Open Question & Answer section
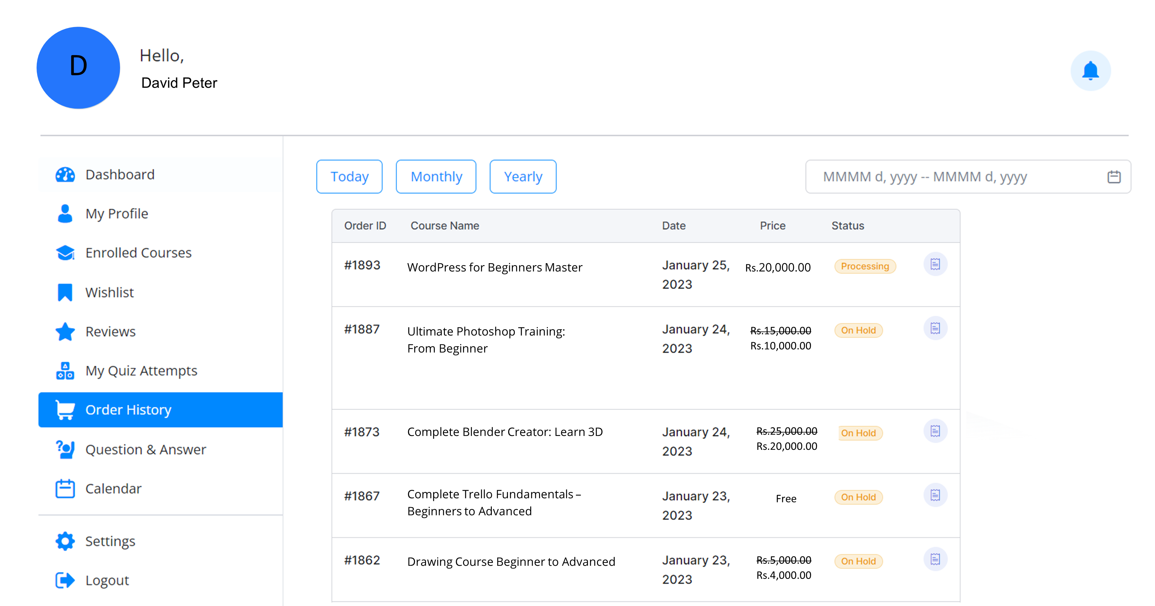The image size is (1155, 606). point(145,449)
